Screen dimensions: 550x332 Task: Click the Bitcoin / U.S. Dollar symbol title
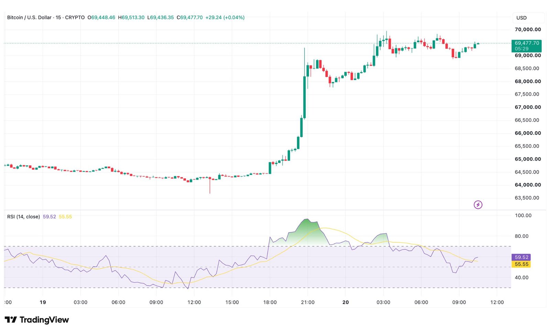[x=29, y=18]
